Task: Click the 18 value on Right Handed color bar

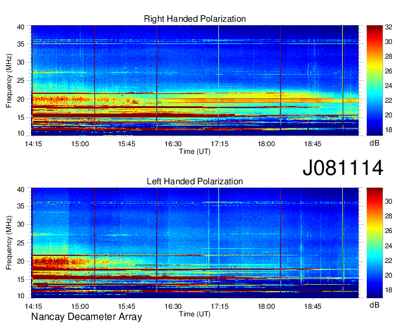Action: point(388,130)
